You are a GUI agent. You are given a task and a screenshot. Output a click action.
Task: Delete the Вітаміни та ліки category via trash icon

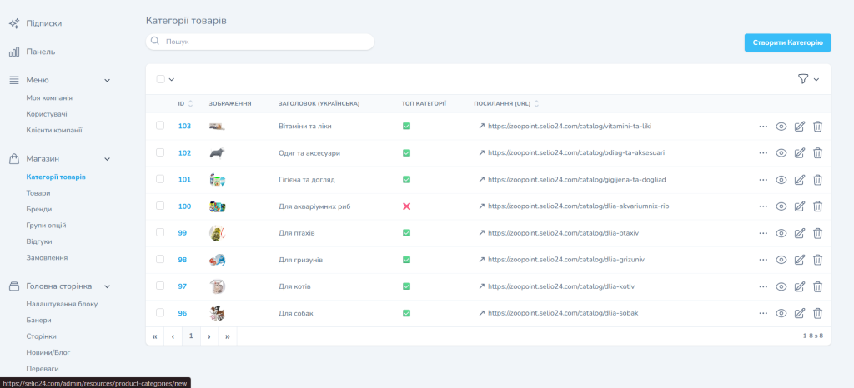817,127
